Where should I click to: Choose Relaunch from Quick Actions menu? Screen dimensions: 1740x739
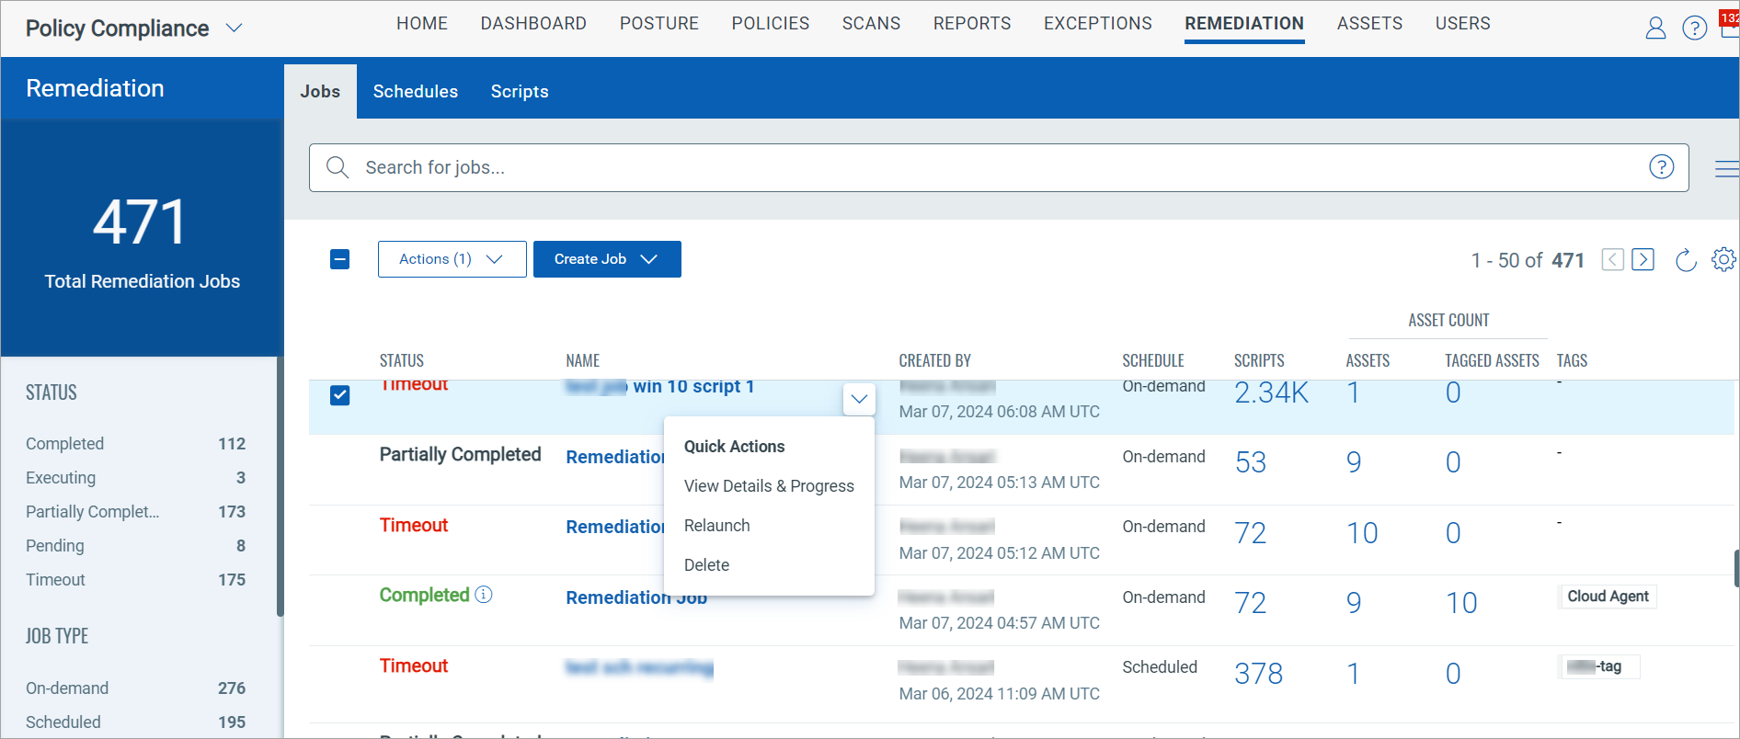pos(716,526)
